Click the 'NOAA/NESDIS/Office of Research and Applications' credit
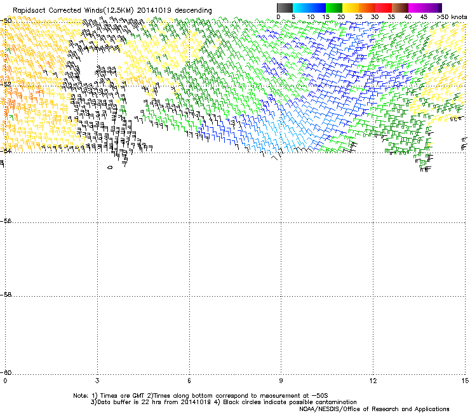470x413 pixels. pos(374,409)
